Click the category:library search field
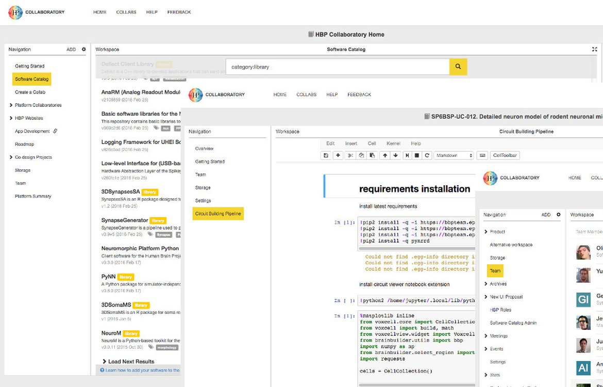The width and height of the screenshot is (603, 387). (x=337, y=67)
